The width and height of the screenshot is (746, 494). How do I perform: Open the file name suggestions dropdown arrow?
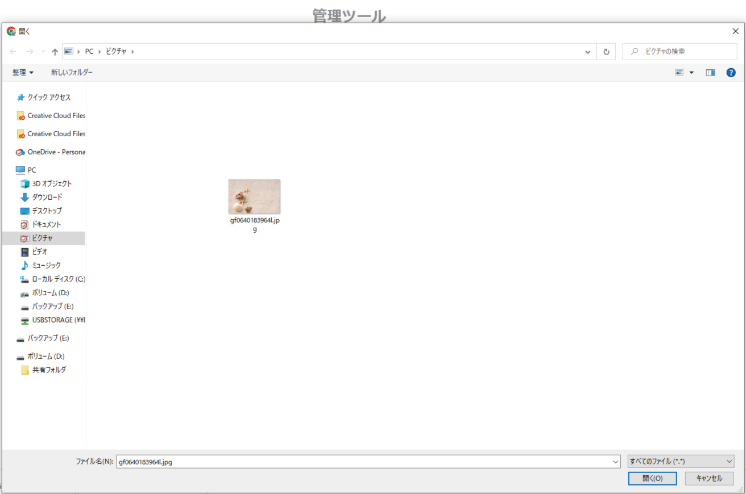click(x=615, y=462)
